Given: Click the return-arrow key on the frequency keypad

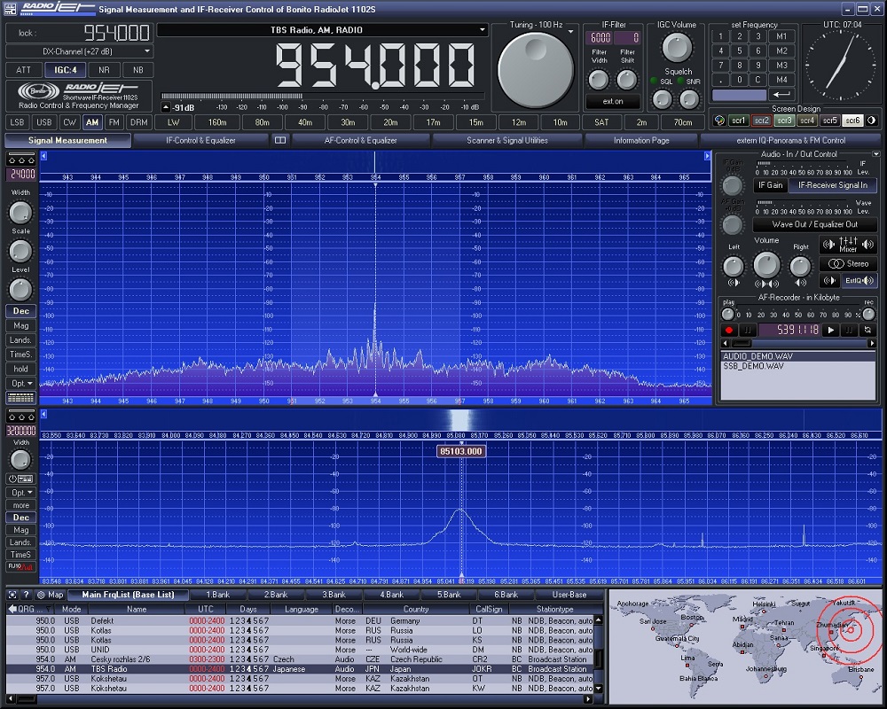Looking at the screenshot, I should [781, 95].
